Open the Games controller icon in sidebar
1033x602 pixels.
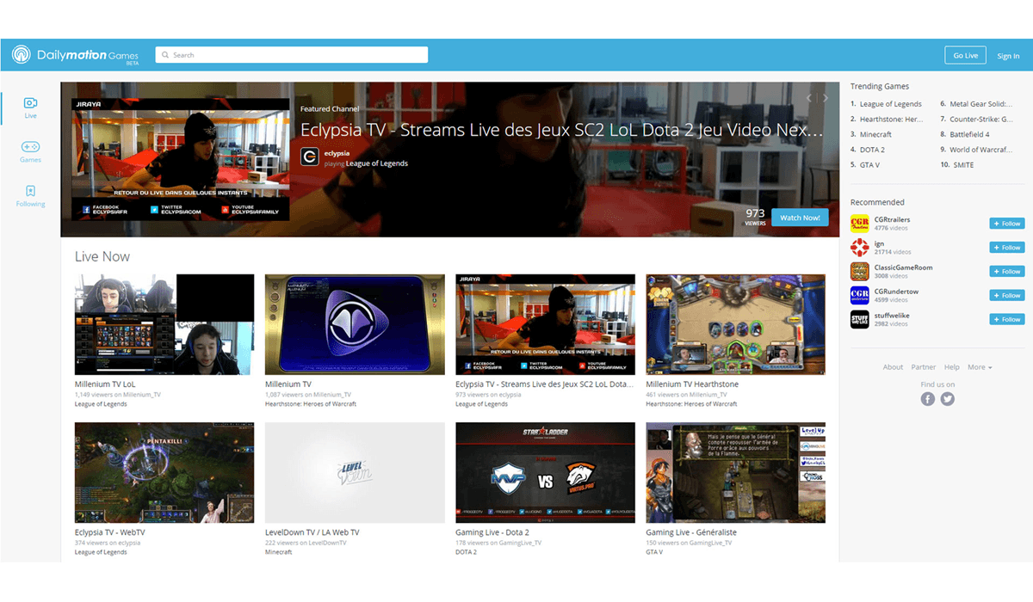point(30,147)
